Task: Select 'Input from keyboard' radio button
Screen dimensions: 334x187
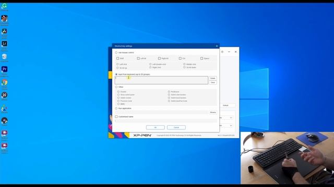Action: pos(116,74)
